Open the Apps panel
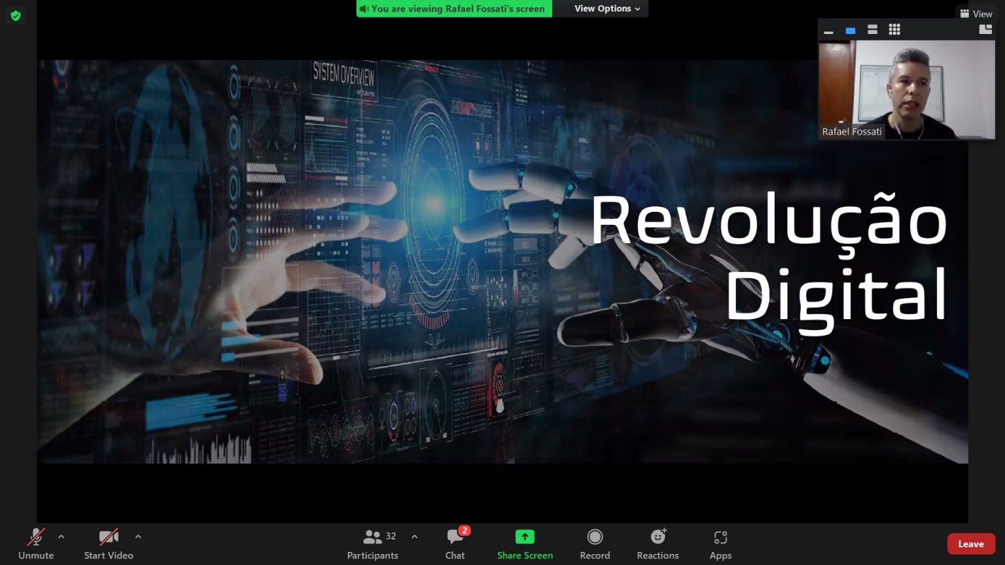Image resolution: width=1005 pixels, height=565 pixels. point(720,543)
